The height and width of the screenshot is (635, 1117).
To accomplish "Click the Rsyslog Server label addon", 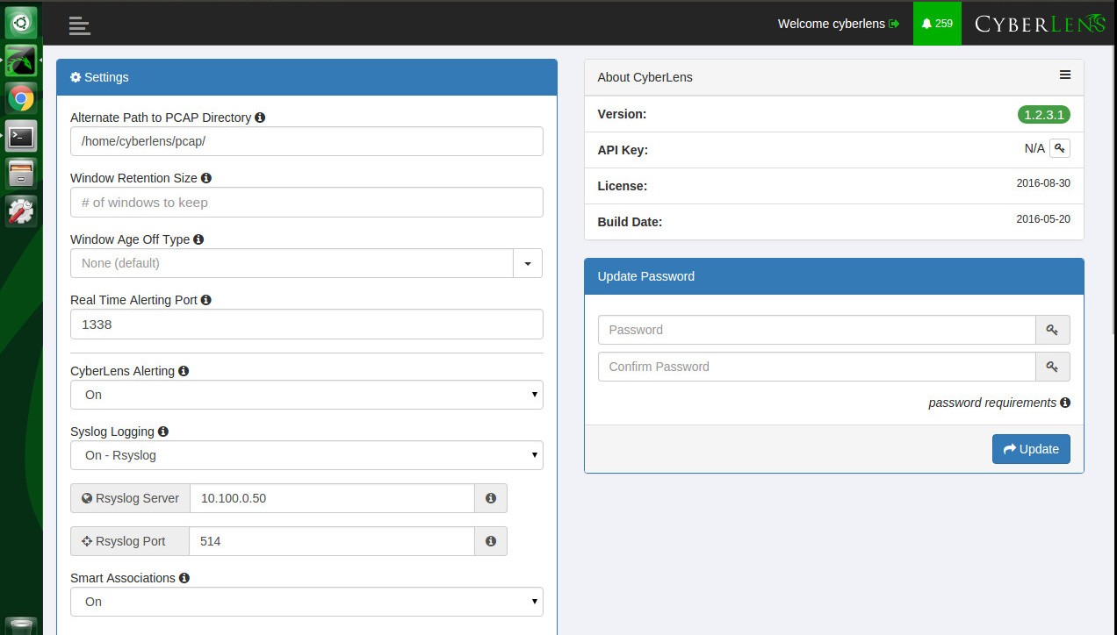I will click(x=130, y=498).
